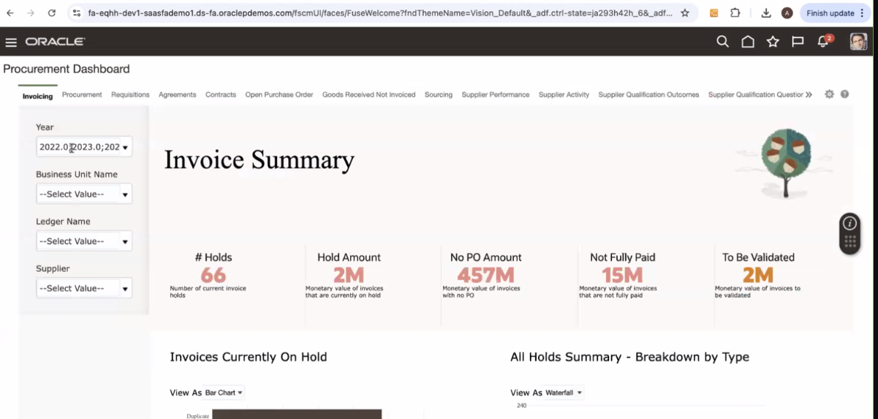Image resolution: width=878 pixels, height=419 pixels.
Task: Click All Holds Summary breakdown heading
Action: [629, 357]
